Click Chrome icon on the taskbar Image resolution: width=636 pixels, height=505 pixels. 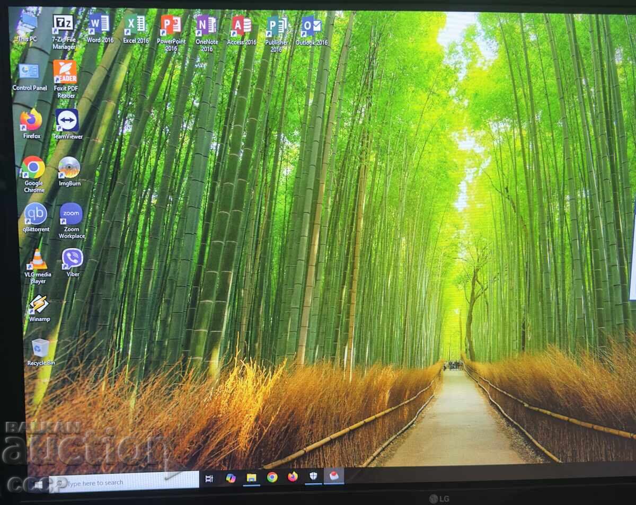272,477
